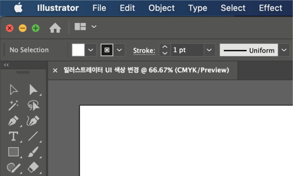Open the stroke color dropdown arrow

click(x=119, y=50)
